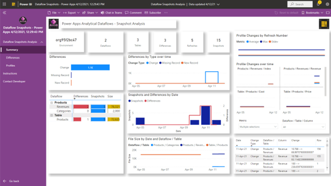Click the Max metric legend item
Viewport: 331px width, 186px height.
click(264, 42)
